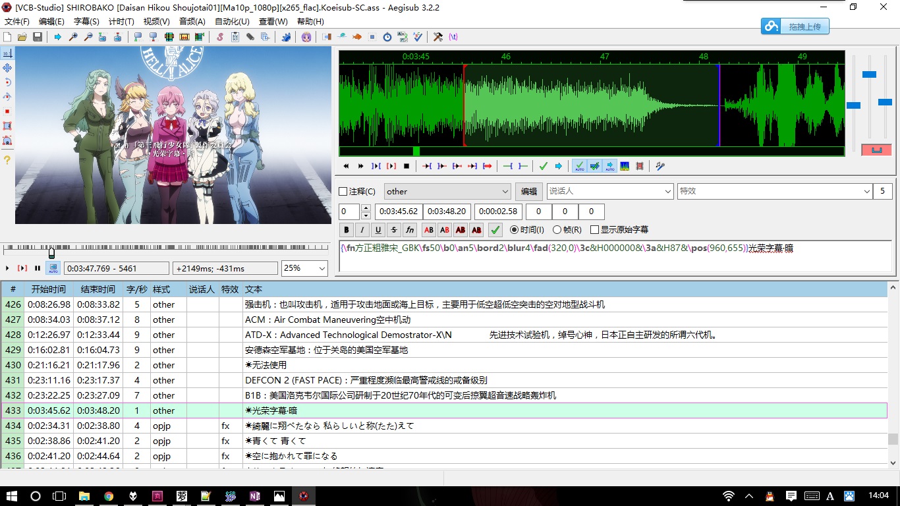Screen dimensions: 900x506
Task: Increase the layer number with spinner up arrow
Action: (366, 208)
